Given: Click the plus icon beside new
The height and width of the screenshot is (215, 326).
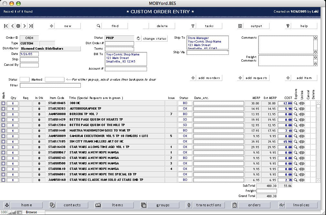Looking at the screenshot, I should pyautogui.click(x=52, y=26).
